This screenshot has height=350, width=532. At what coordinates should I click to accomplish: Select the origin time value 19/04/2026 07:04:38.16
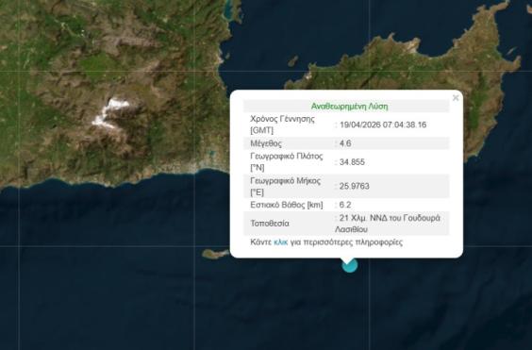(383, 125)
